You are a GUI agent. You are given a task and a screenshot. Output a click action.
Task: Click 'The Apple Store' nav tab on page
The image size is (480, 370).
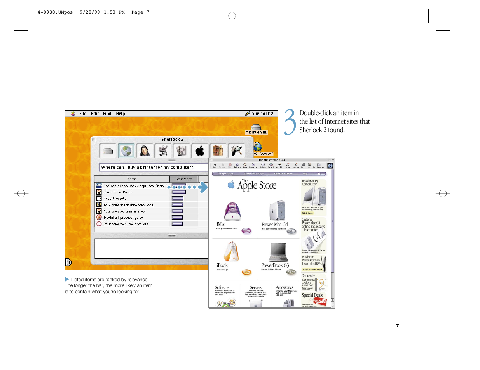pos(225,174)
